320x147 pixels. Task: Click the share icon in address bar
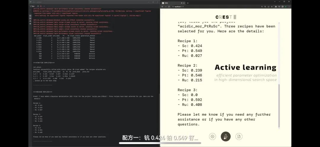click(268, 6)
